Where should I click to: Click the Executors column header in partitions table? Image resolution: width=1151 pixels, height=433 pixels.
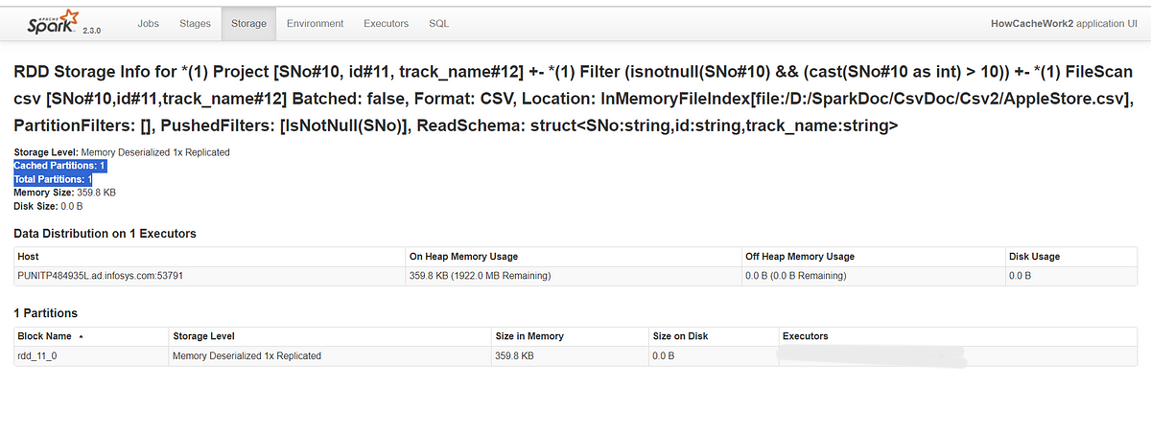point(805,336)
